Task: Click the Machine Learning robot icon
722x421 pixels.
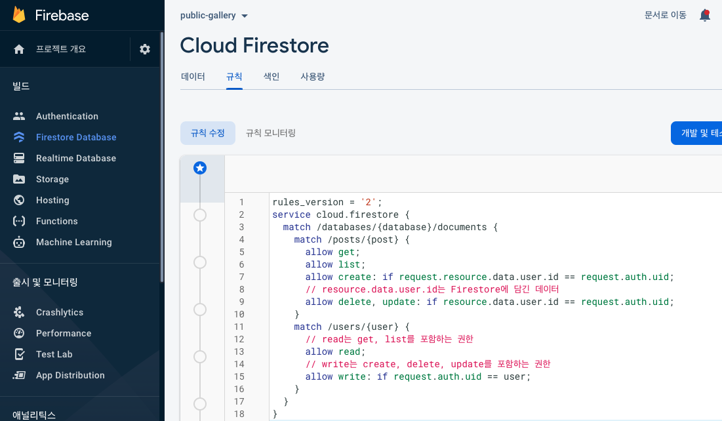Action: click(19, 242)
